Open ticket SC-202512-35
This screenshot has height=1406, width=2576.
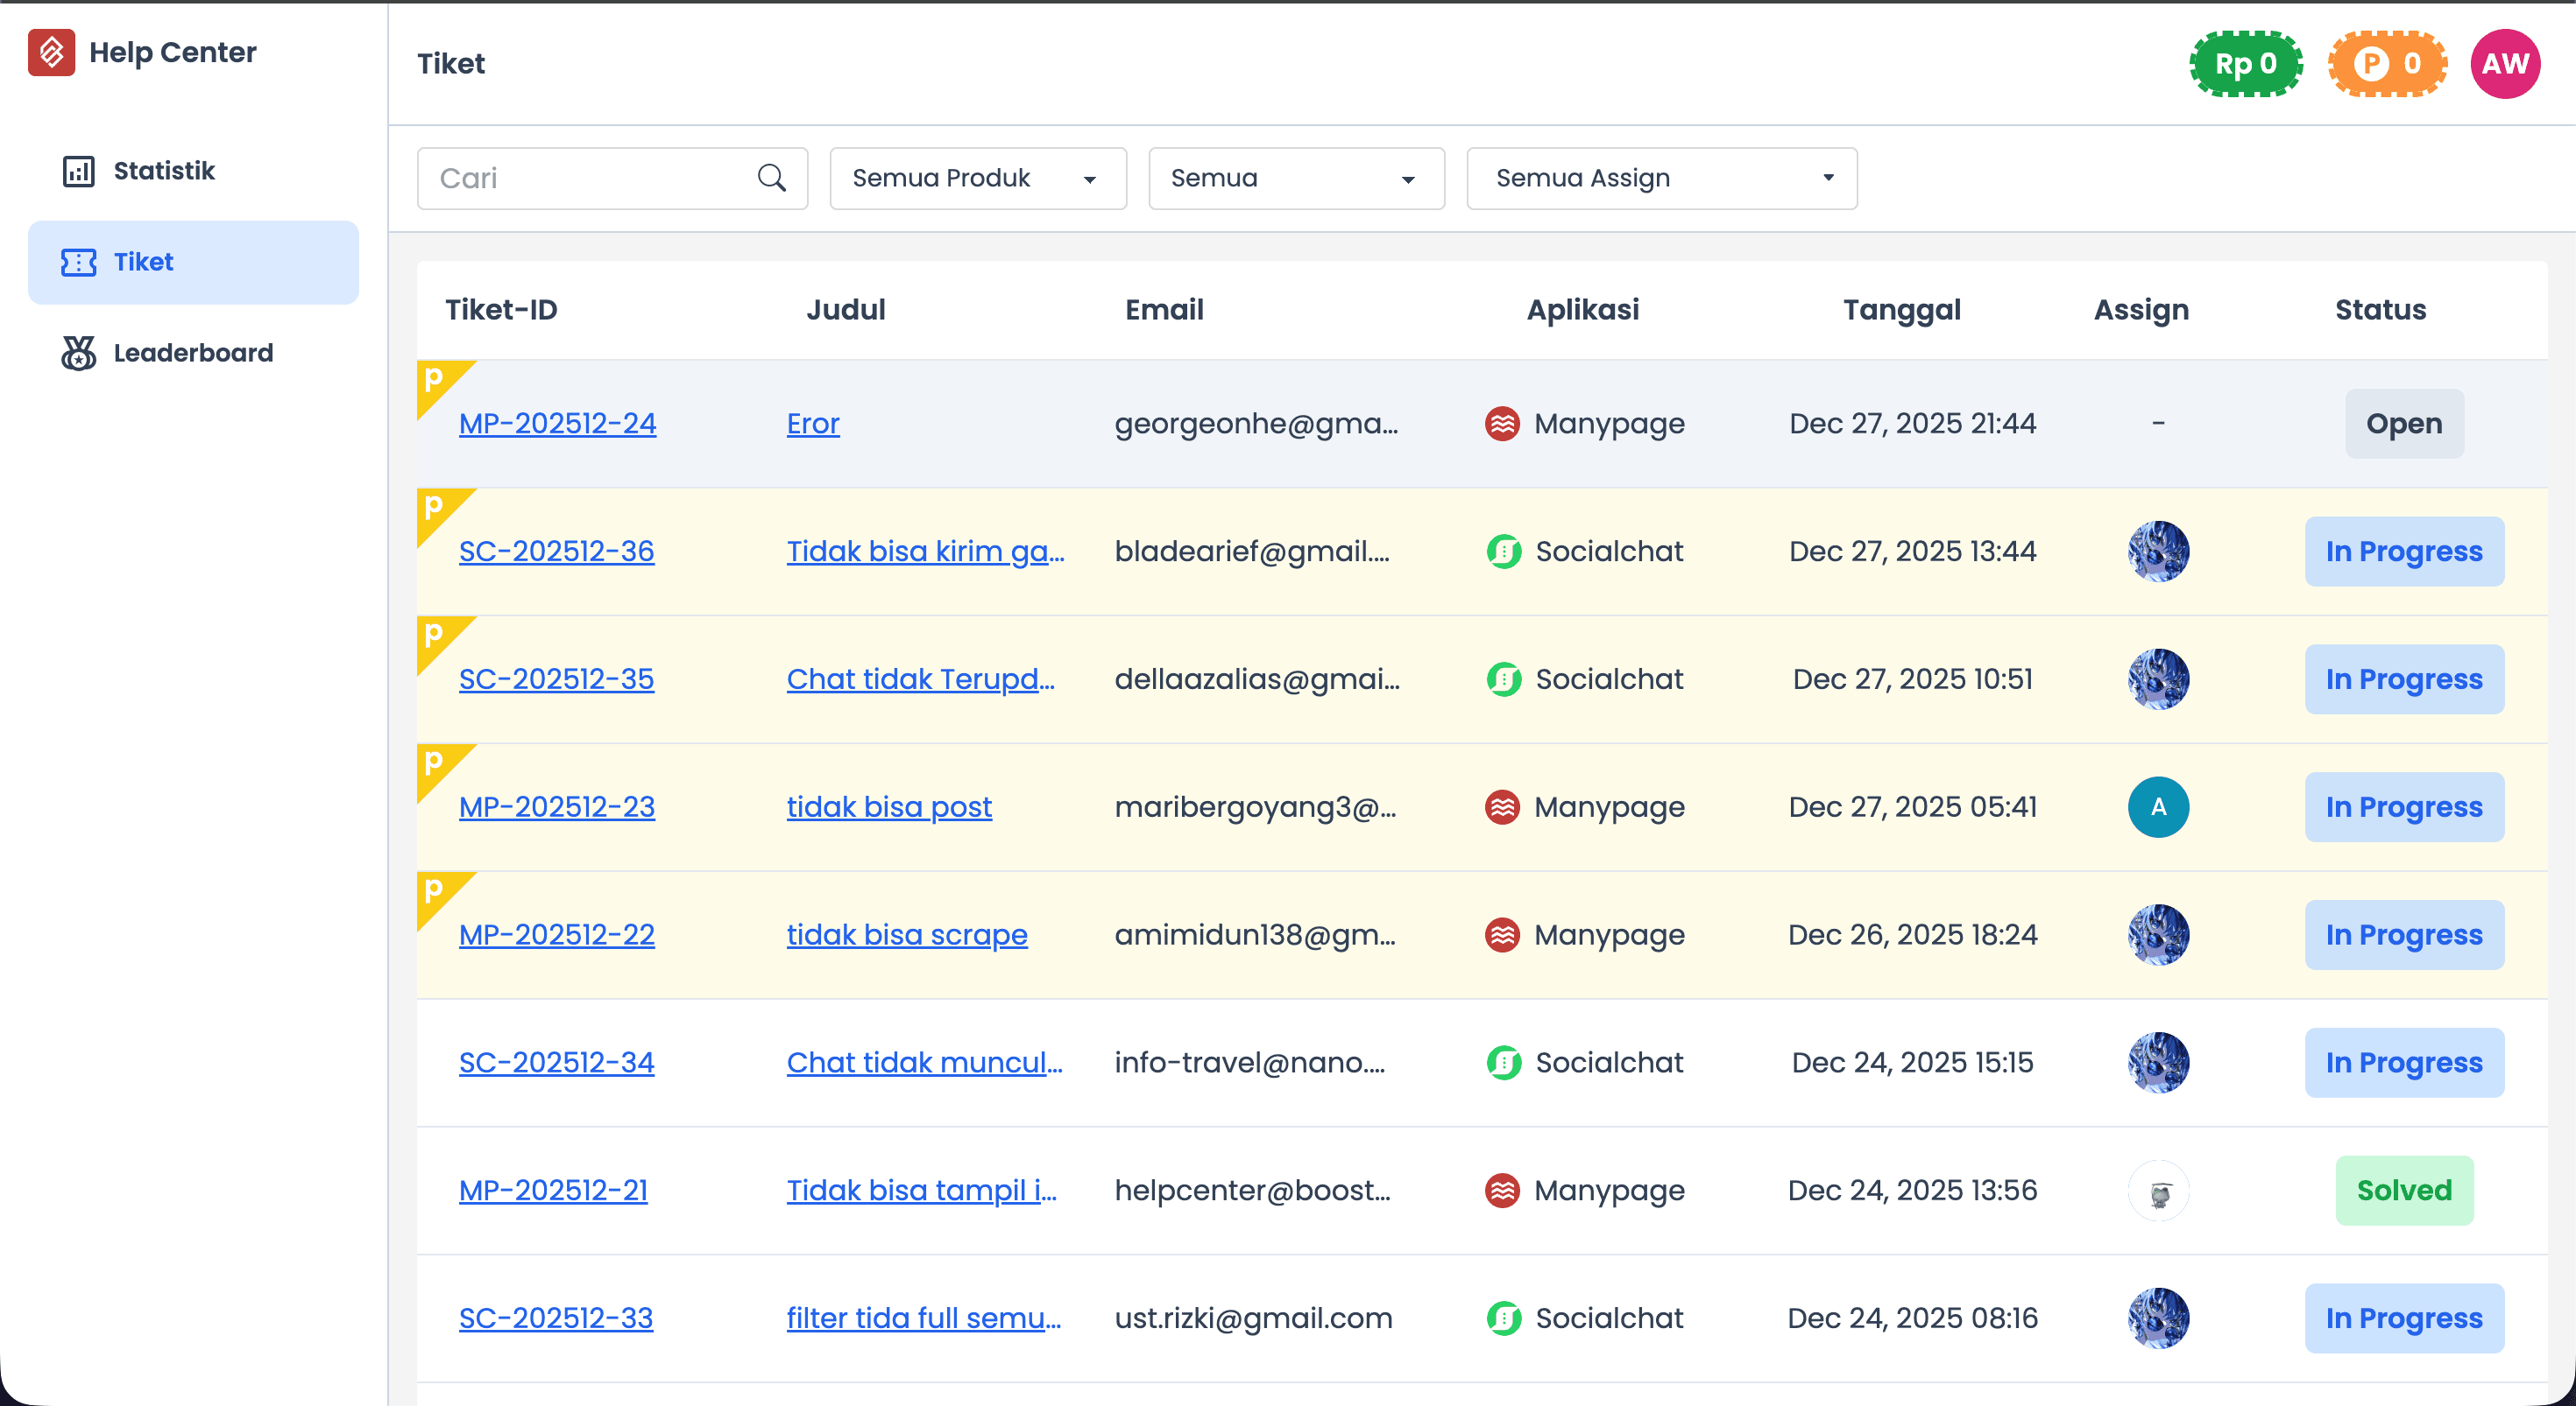pyautogui.click(x=556, y=679)
